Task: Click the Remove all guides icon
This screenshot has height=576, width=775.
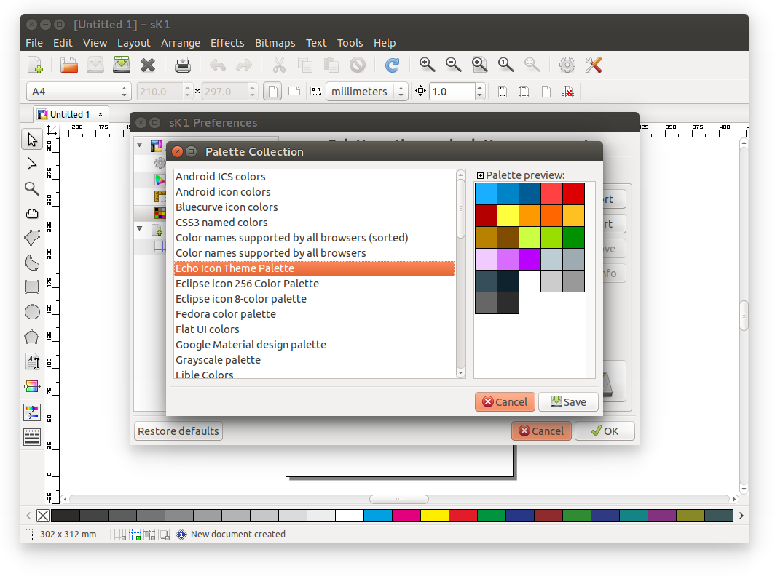Action: (x=568, y=92)
